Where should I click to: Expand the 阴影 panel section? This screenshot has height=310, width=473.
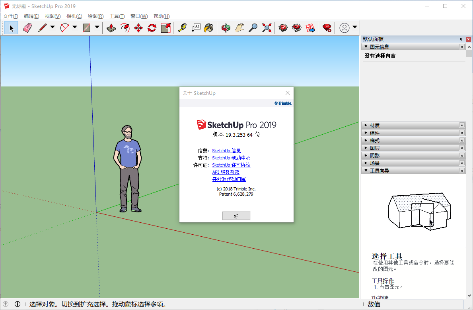pyautogui.click(x=374, y=156)
